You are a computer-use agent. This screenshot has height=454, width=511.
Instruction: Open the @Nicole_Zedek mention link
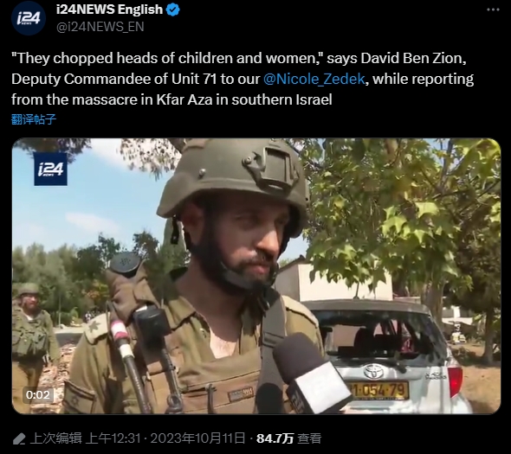point(314,79)
